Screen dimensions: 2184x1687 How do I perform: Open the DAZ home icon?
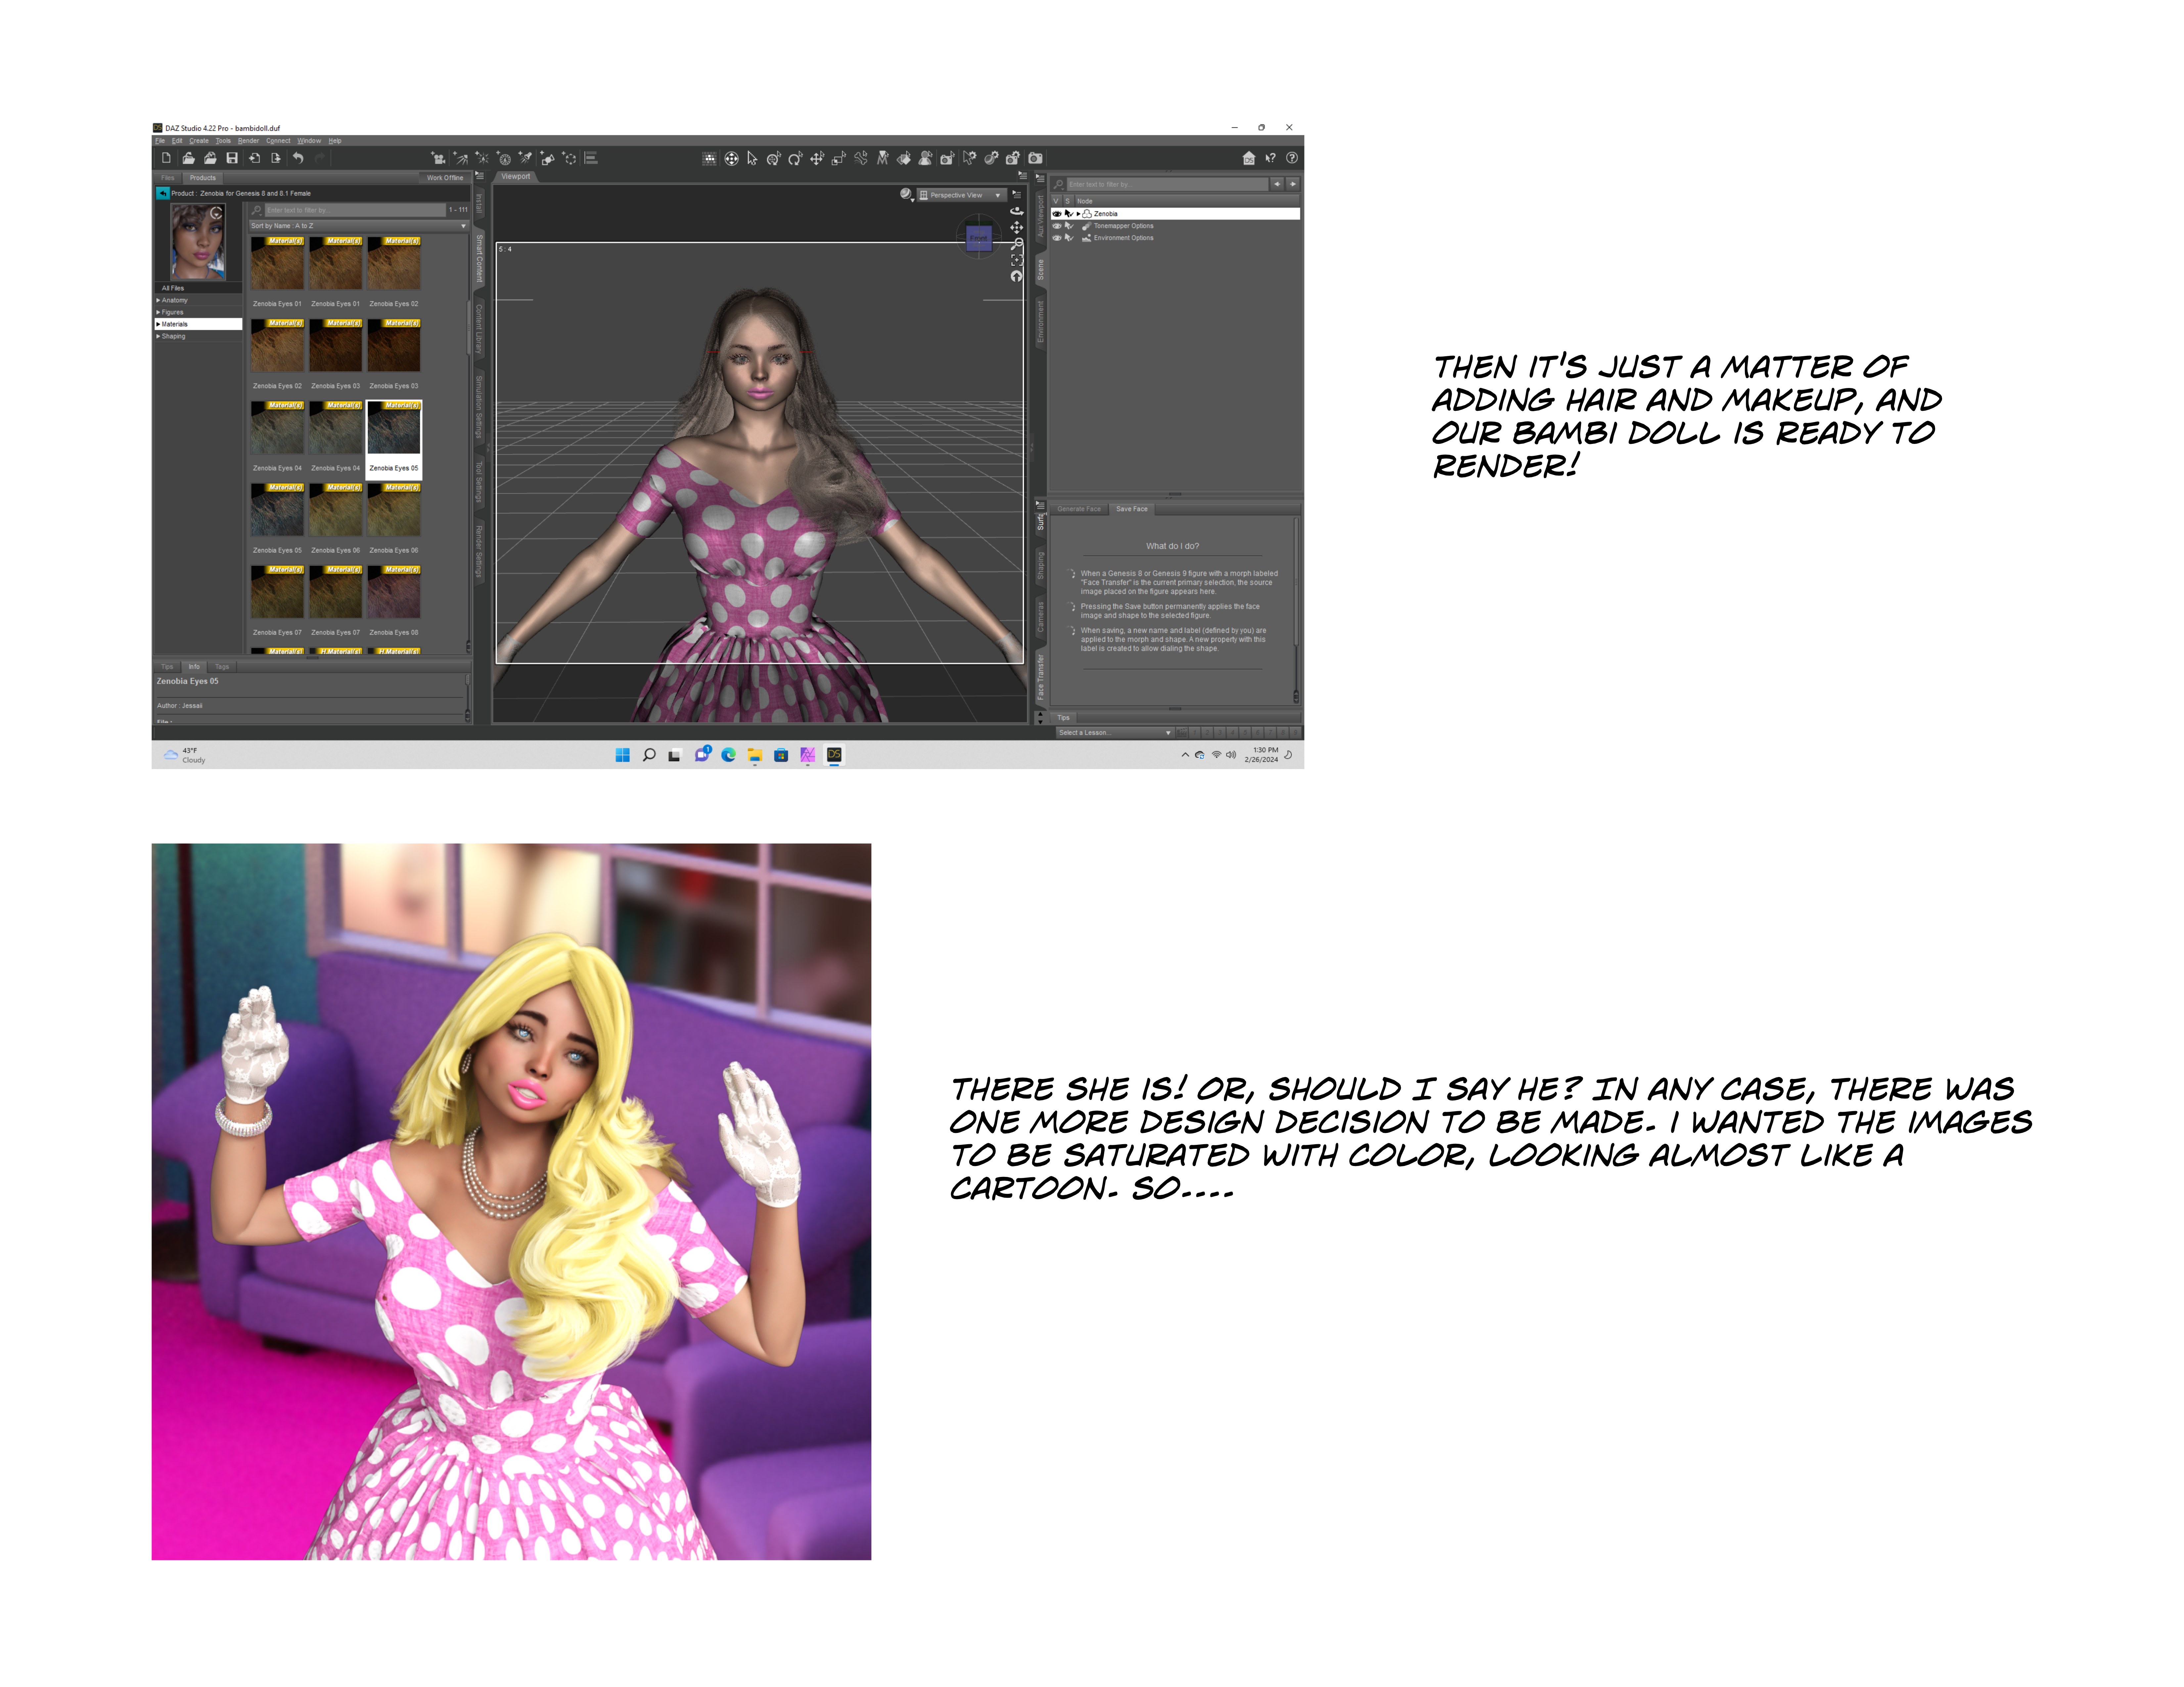click(x=1249, y=158)
